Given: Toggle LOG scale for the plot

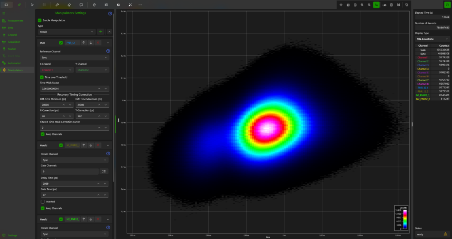Looking at the screenshot, I should (384, 5).
